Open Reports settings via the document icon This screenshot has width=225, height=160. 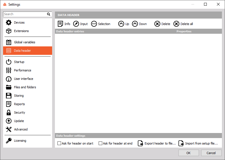pos(9,104)
